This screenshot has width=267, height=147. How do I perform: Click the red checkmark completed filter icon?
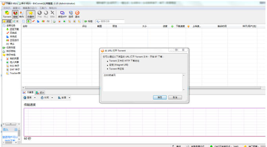pos(33,21)
